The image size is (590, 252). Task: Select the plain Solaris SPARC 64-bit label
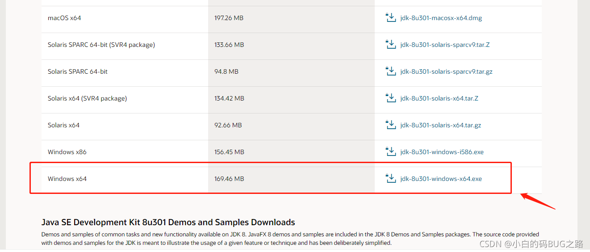78,71
